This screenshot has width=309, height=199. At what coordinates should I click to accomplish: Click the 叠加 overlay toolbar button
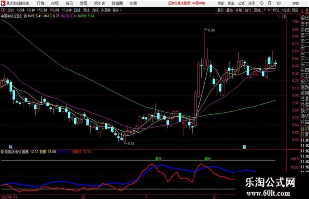coord(230,10)
